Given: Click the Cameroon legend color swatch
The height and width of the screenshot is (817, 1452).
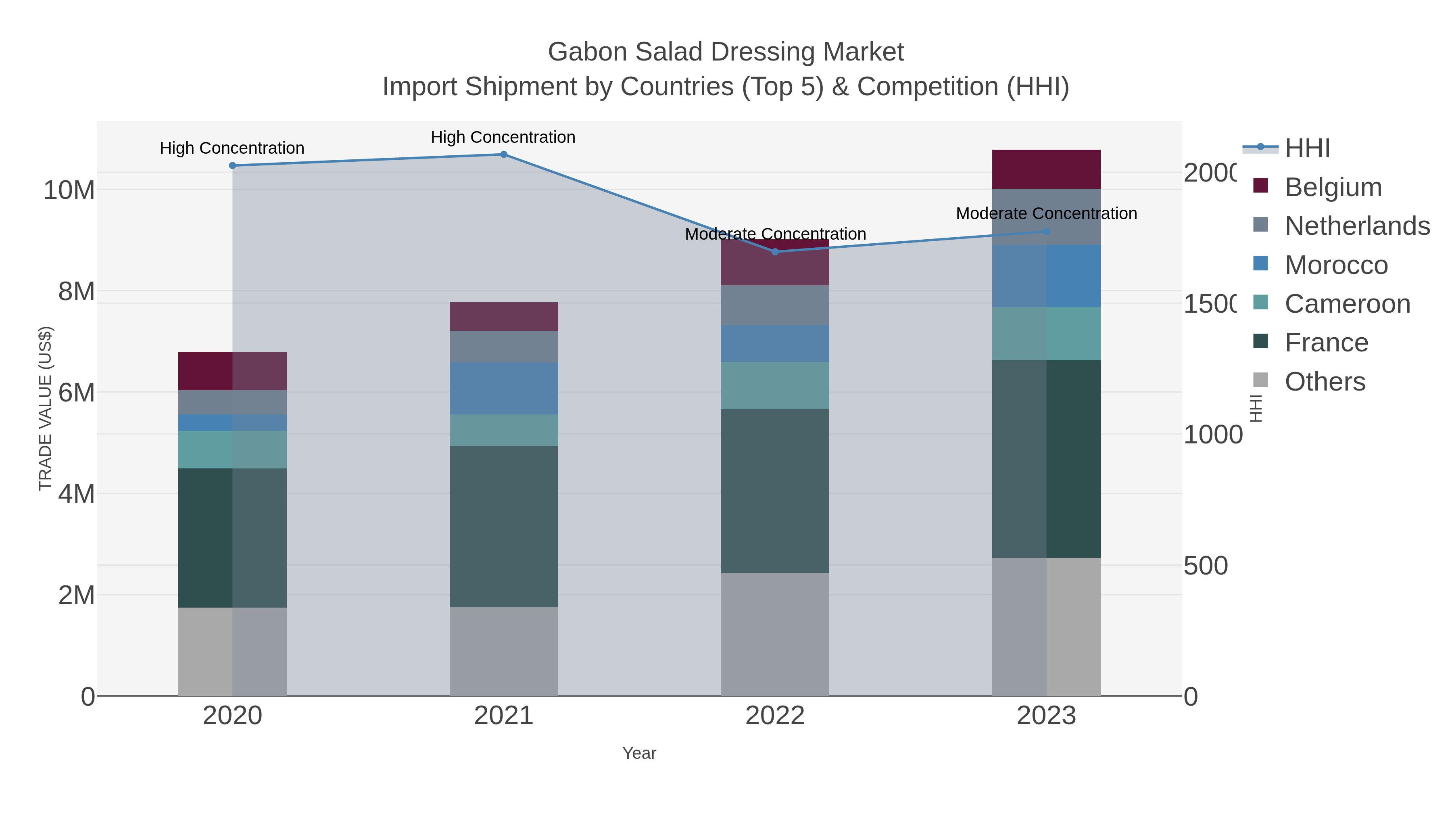Looking at the screenshot, I should pos(1260,302).
